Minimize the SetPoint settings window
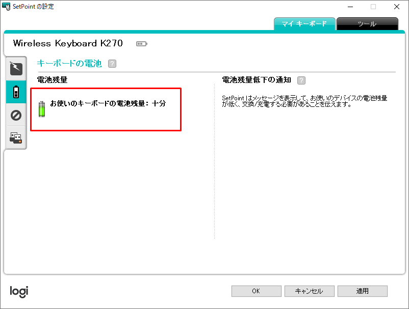 350,7
